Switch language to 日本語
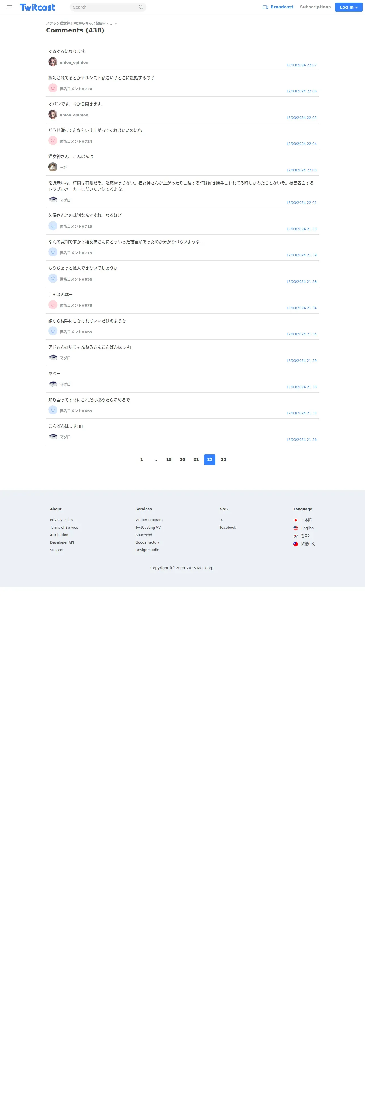365x1095 pixels. pos(306,520)
